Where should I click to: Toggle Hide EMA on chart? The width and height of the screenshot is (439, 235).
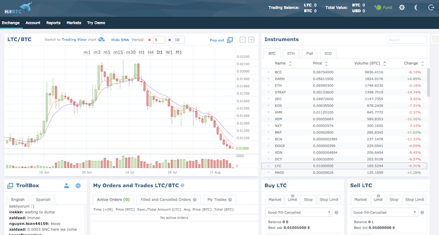(120, 40)
